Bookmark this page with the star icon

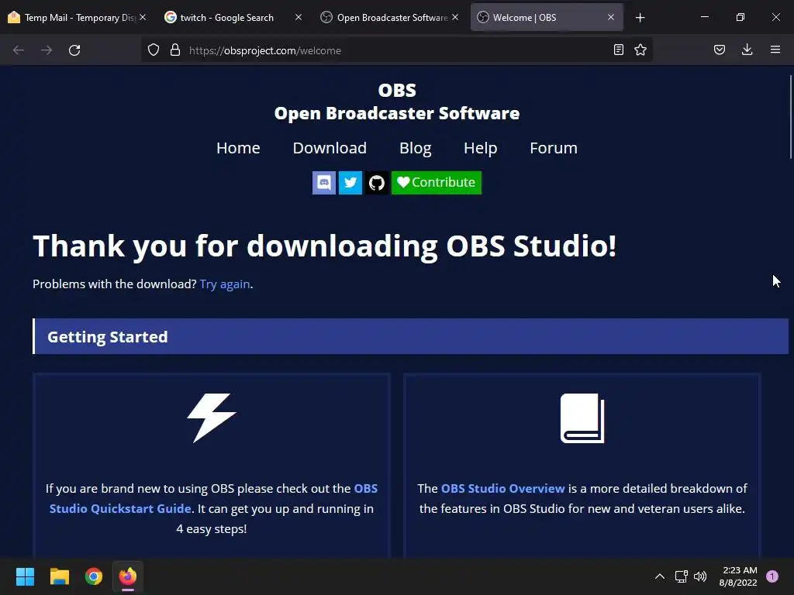click(640, 50)
